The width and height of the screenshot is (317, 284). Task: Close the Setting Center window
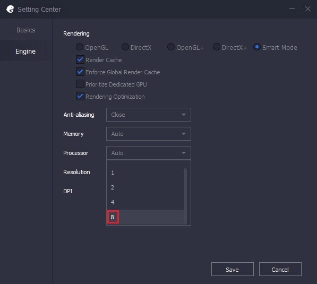(x=307, y=9)
